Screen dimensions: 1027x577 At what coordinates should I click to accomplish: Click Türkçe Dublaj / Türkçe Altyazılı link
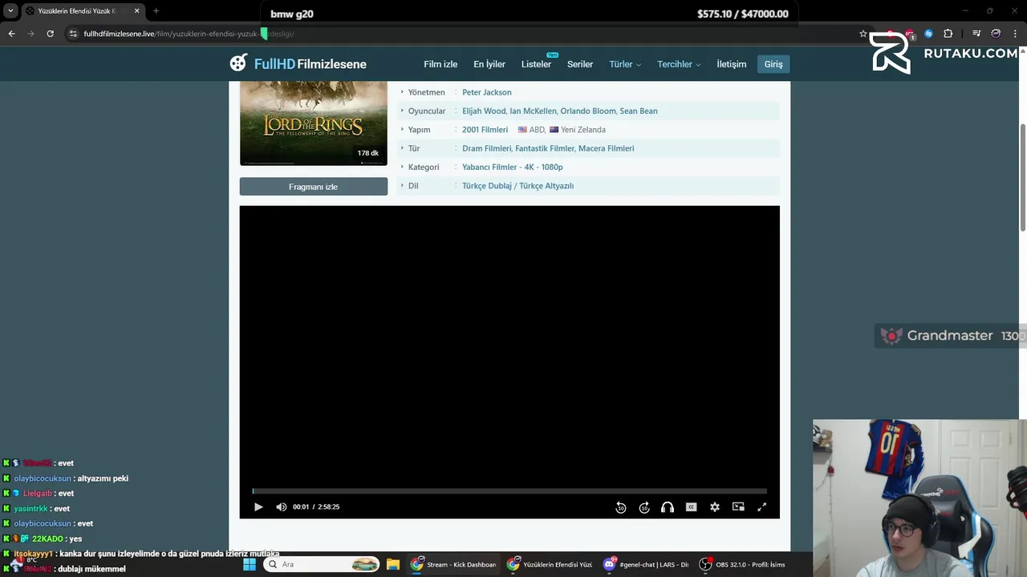point(518,186)
